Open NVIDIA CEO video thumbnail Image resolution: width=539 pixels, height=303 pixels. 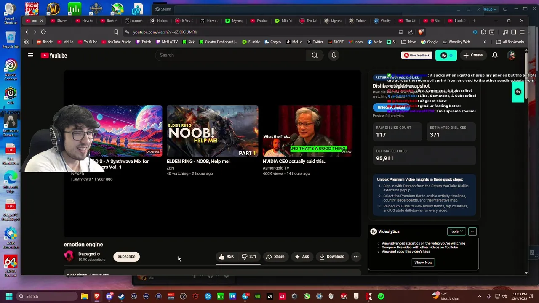click(x=308, y=131)
